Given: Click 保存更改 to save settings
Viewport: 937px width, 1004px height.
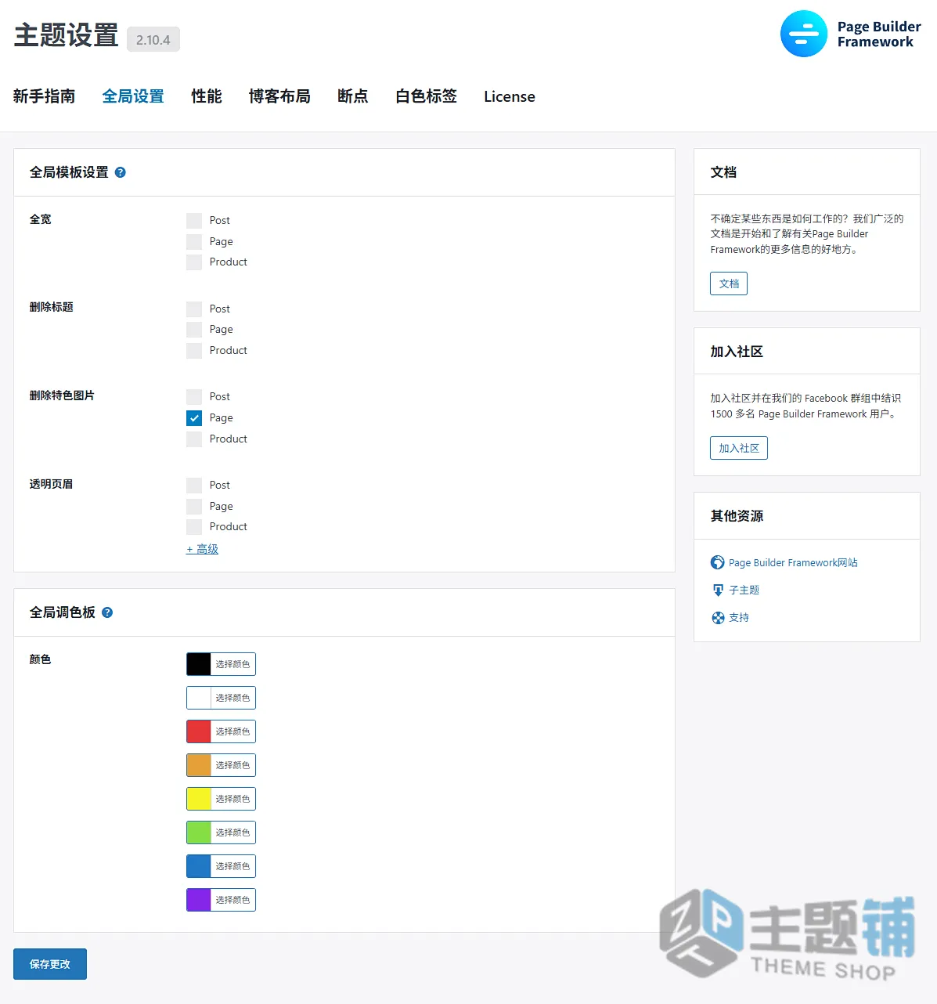Looking at the screenshot, I should click(50, 964).
